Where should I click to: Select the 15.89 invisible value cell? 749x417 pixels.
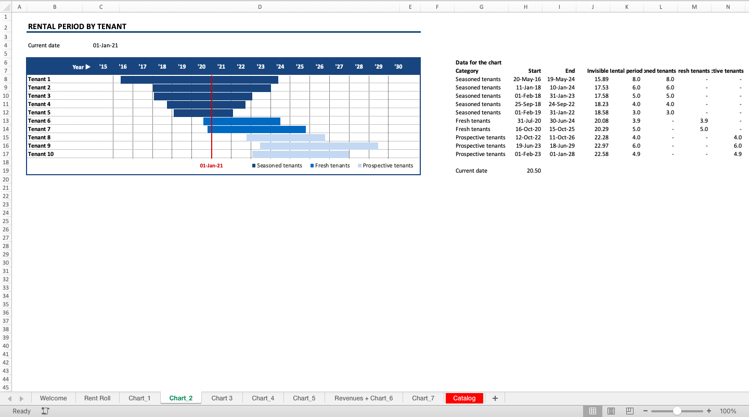593,79
